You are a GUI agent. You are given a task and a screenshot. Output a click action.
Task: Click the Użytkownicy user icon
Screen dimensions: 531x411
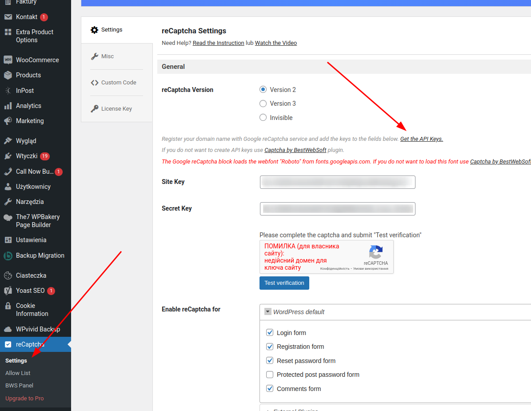[x=8, y=187]
